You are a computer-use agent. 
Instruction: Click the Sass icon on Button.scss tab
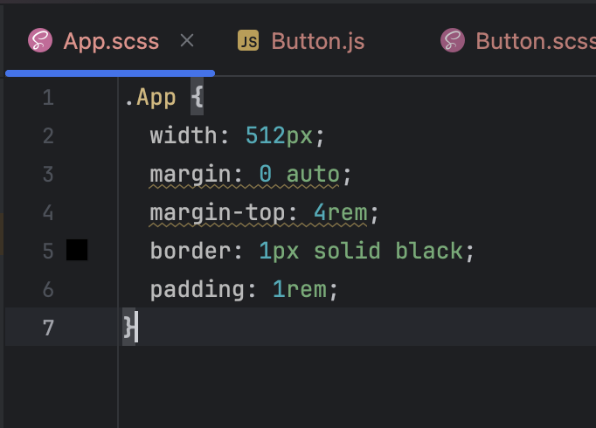pos(453,40)
